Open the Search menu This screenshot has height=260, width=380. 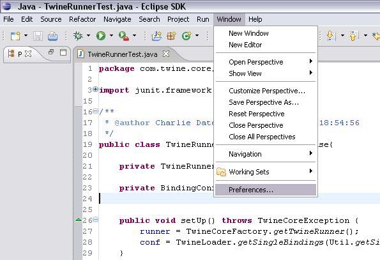click(149, 19)
